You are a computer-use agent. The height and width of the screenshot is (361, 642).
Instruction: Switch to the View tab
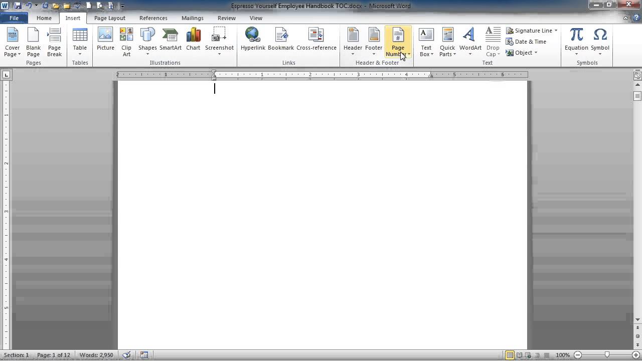coord(256,18)
